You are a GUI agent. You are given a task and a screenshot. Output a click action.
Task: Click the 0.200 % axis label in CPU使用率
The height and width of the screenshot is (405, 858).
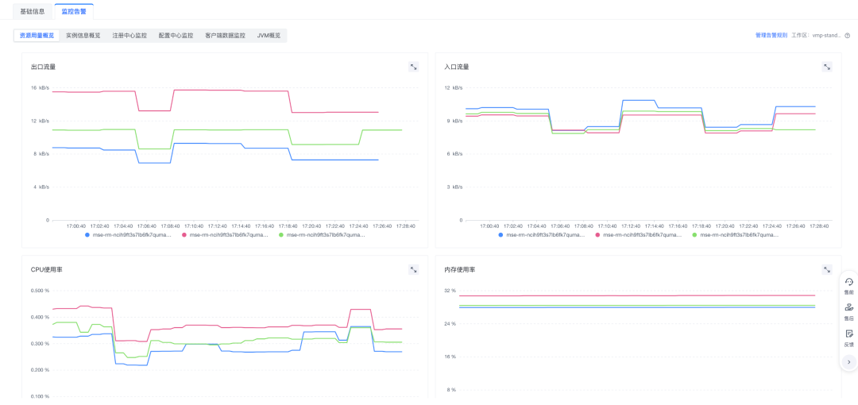[40, 370]
